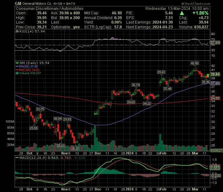
Task: Click the MACD(12,26,9) indicator label
Action: coord(33,158)
